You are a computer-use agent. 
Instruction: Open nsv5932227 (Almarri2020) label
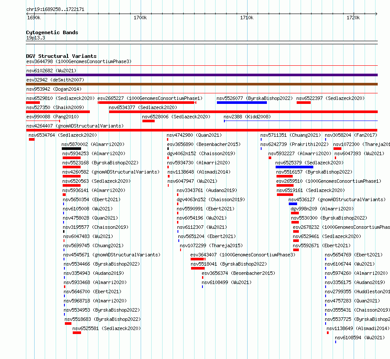(300, 153)
